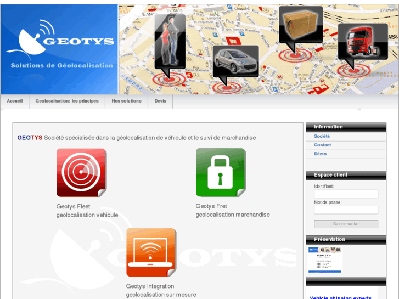Click the Geotys Fleet geolocalisation vehicule text link
The width and height of the screenshot is (399, 299).
click(87, 211)
